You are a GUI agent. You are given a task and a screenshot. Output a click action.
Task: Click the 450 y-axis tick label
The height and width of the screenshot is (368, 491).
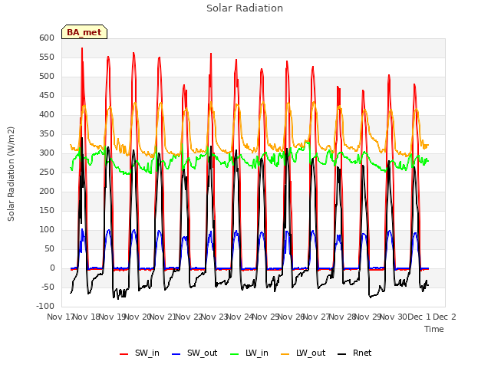(47, 95)
